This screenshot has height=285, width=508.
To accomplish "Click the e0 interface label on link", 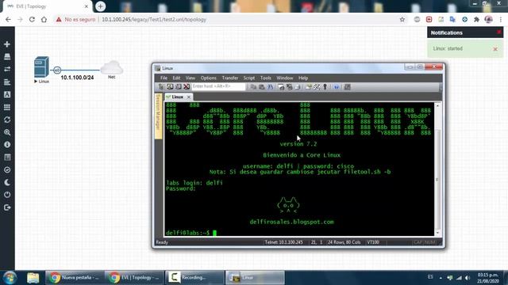I will [x=57, y=70].
